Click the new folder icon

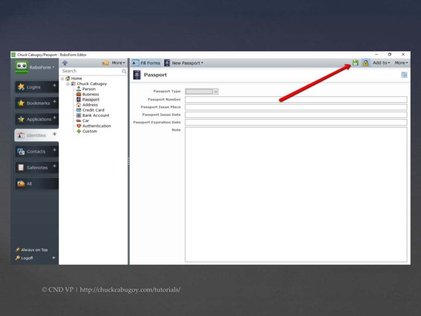pos(105,63)
